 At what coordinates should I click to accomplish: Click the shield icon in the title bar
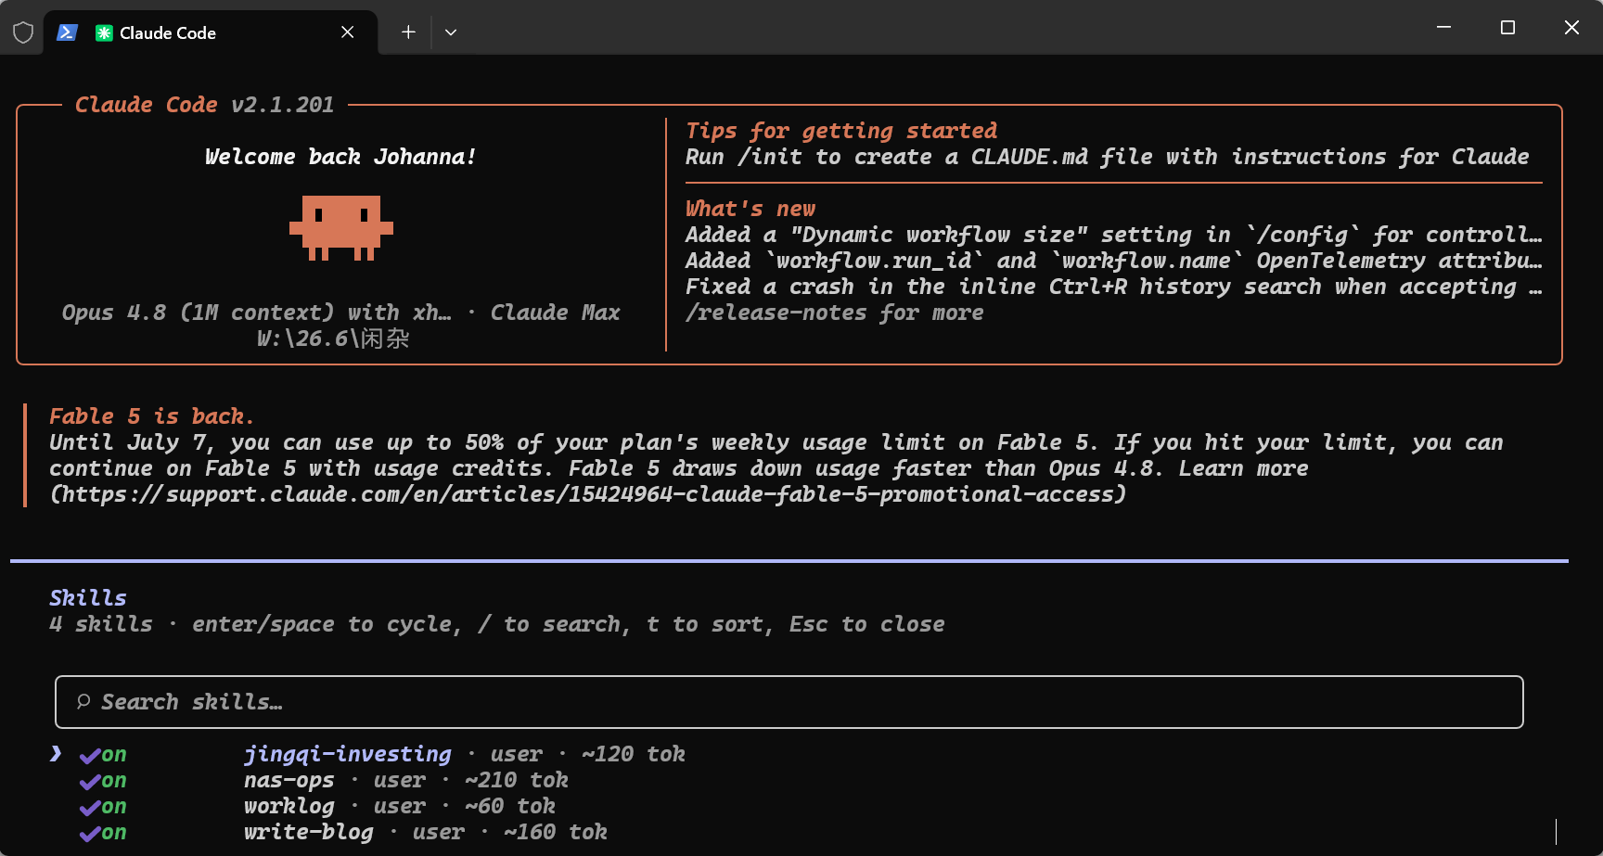23,32
